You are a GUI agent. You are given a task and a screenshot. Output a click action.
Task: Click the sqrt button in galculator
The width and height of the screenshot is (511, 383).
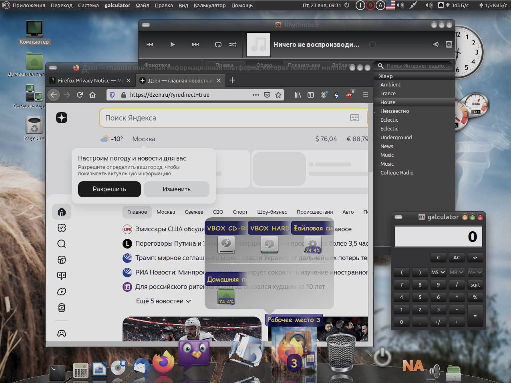[x=475, y=285]
